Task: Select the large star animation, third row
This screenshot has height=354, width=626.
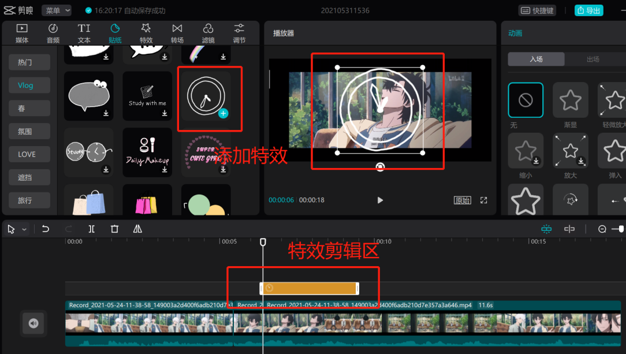Action: coord(526,200)
